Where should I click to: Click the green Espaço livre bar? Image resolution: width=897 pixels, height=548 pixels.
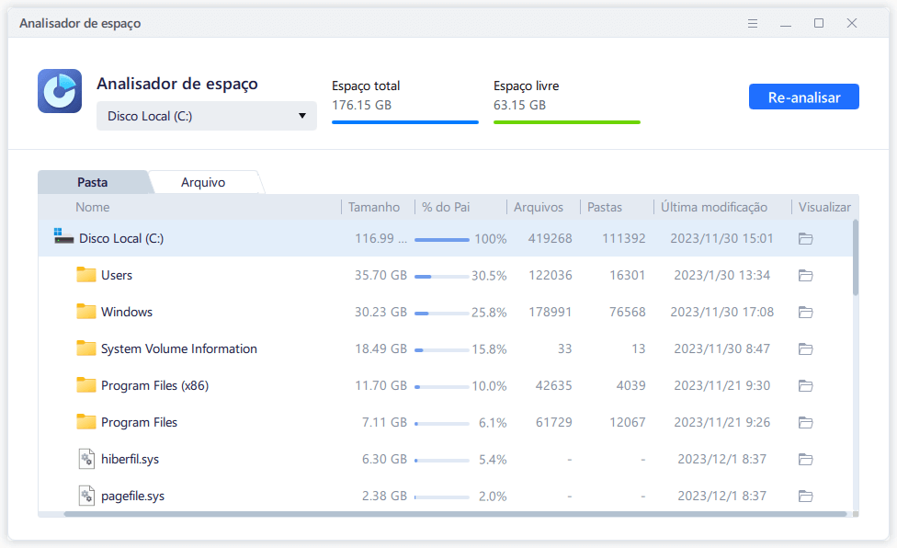click(566, 121)
